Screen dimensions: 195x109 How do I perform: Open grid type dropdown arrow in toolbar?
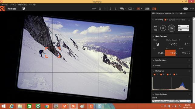(142, 9)
